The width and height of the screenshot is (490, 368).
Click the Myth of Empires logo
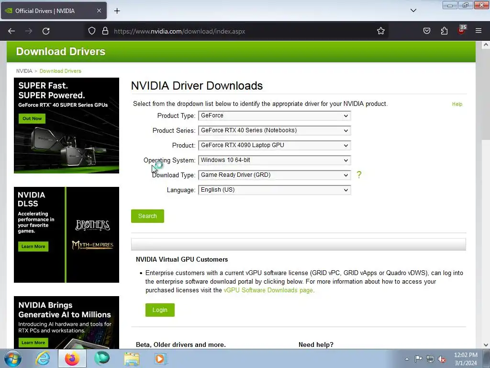click(92, 245)
